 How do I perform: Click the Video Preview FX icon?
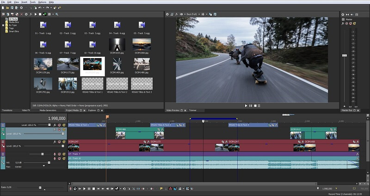[177, 14]
